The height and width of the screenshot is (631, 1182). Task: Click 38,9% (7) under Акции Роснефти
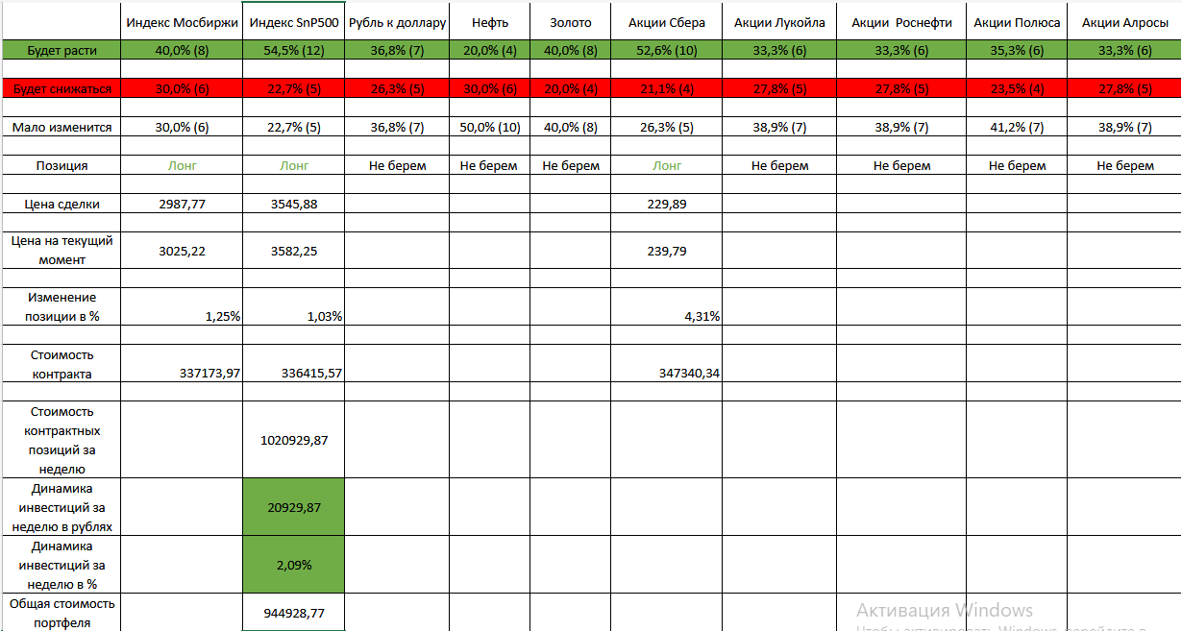tap(901, 127)
